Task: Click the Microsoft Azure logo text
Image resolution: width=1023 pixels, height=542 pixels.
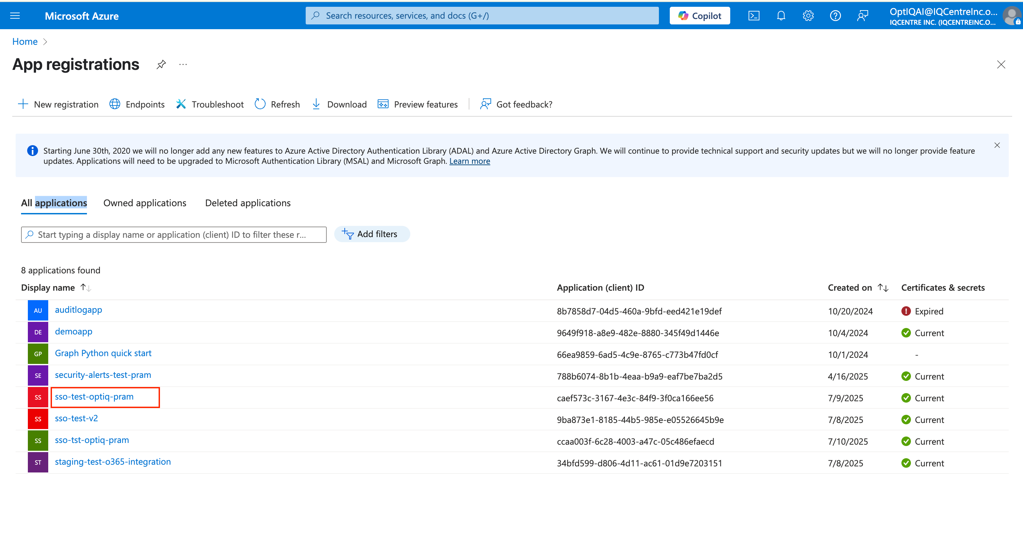Action: [x=82, y=16]
